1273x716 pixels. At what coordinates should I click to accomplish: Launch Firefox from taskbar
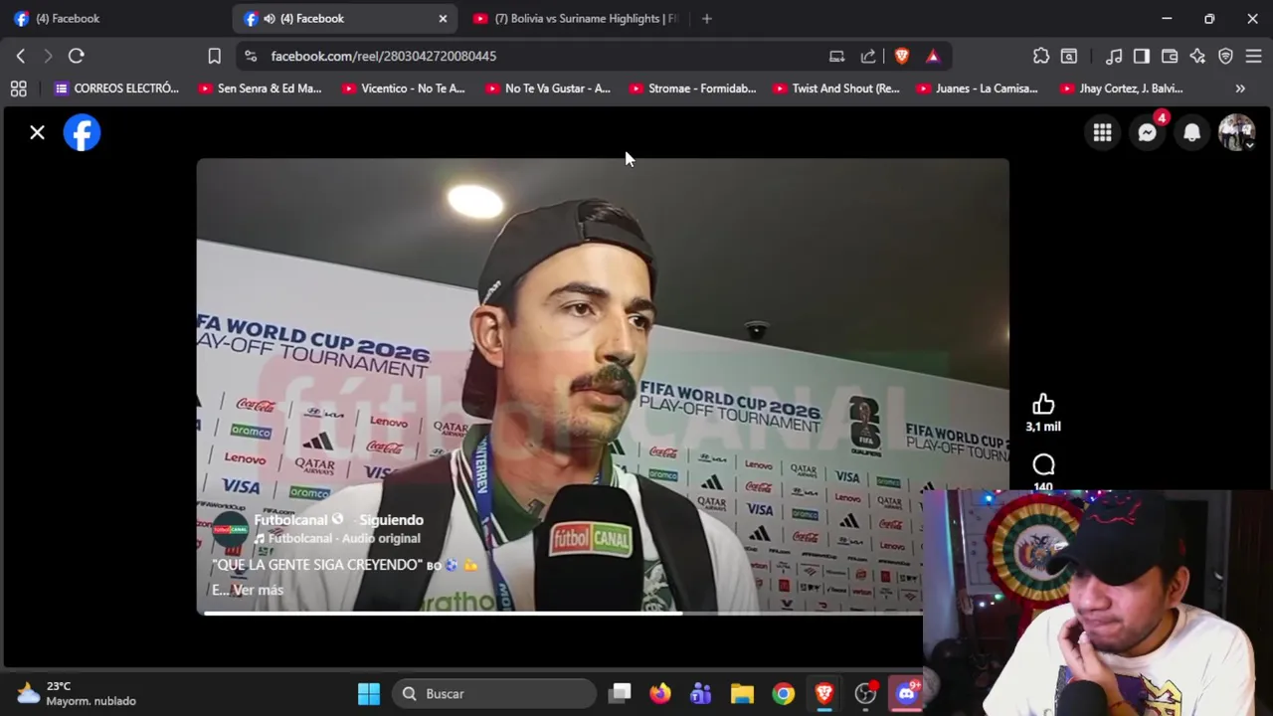[660, 693]
